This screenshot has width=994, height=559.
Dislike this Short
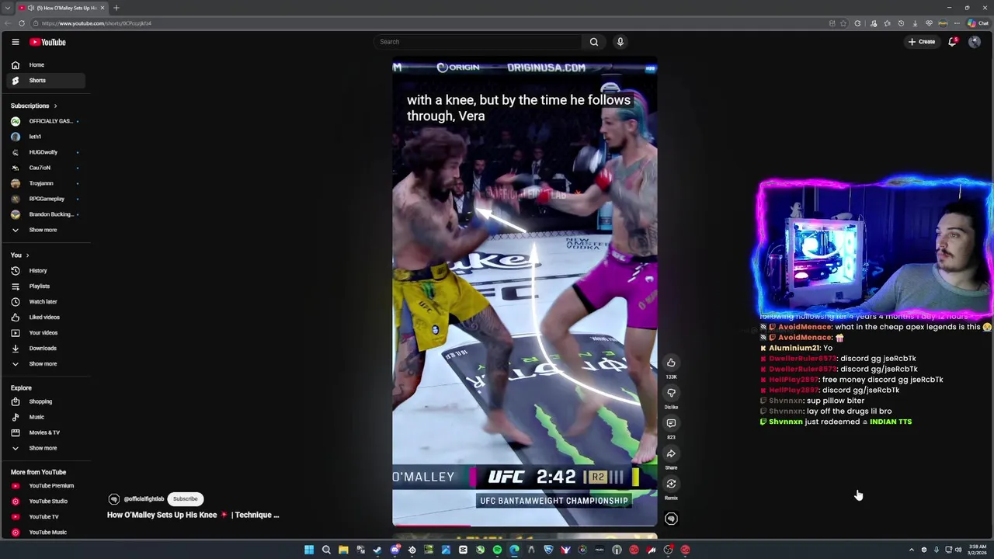[x=671, y=393]
